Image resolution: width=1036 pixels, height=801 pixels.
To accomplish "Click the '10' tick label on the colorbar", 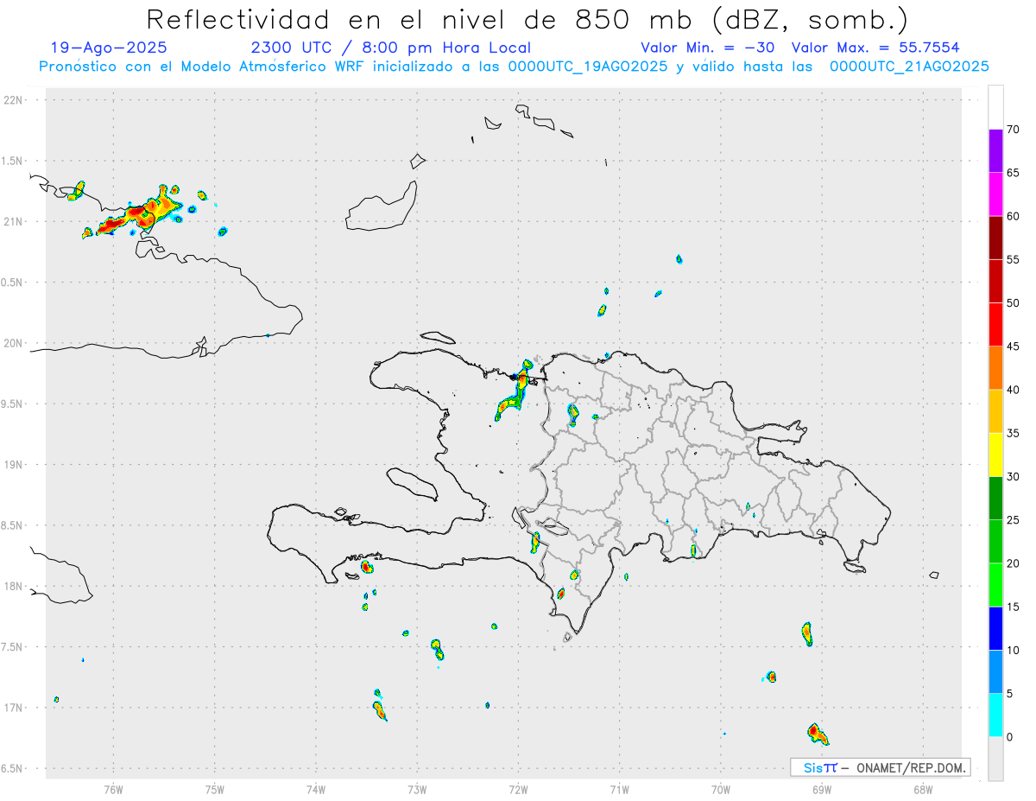I will point(1014,651).
